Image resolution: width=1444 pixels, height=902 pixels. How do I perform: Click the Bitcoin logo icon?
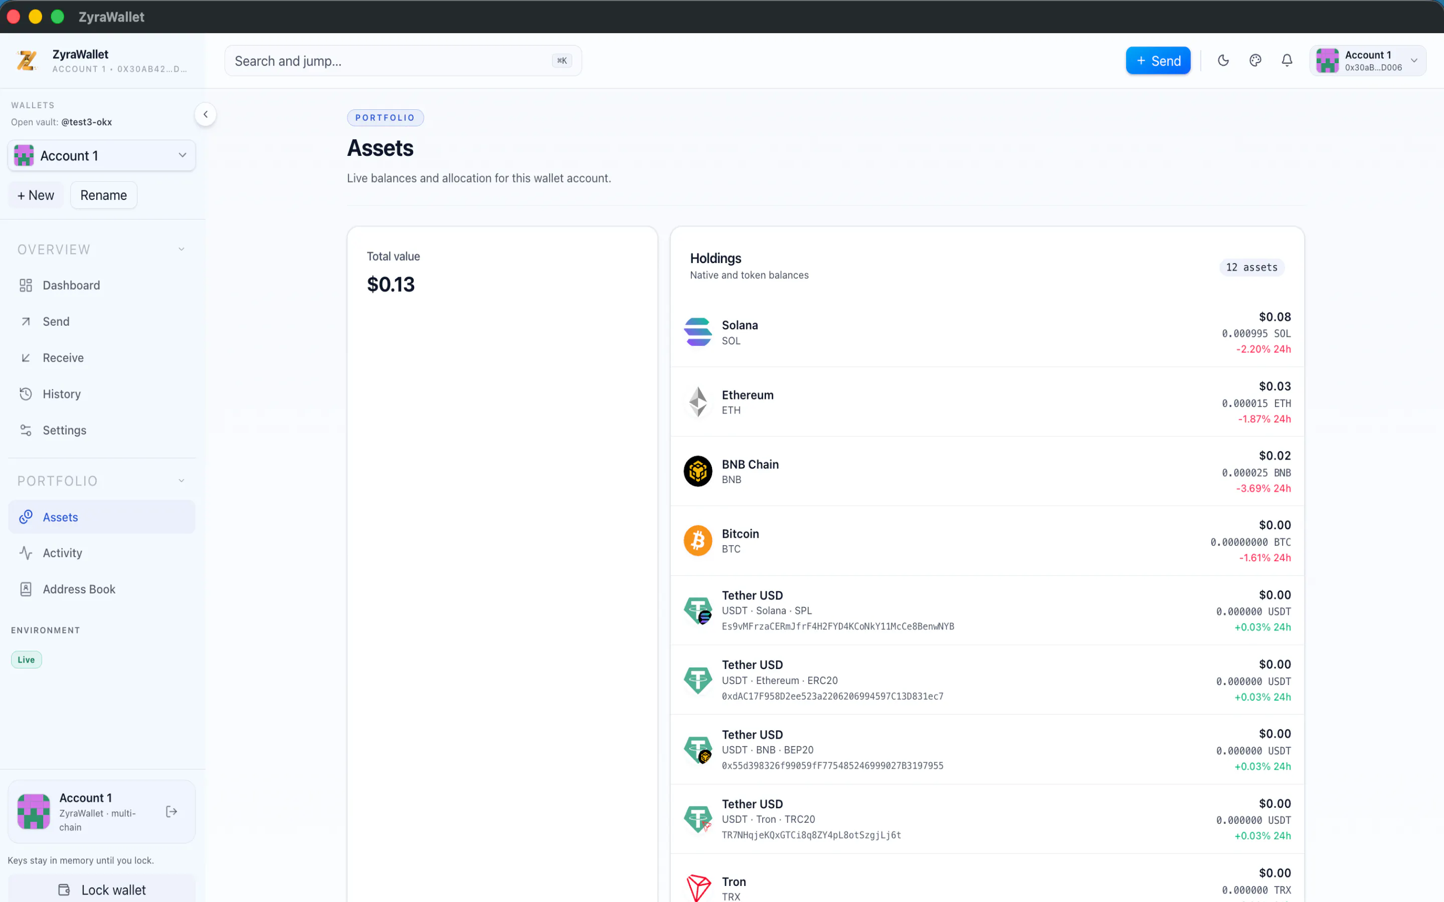click(x=697, y=541)
